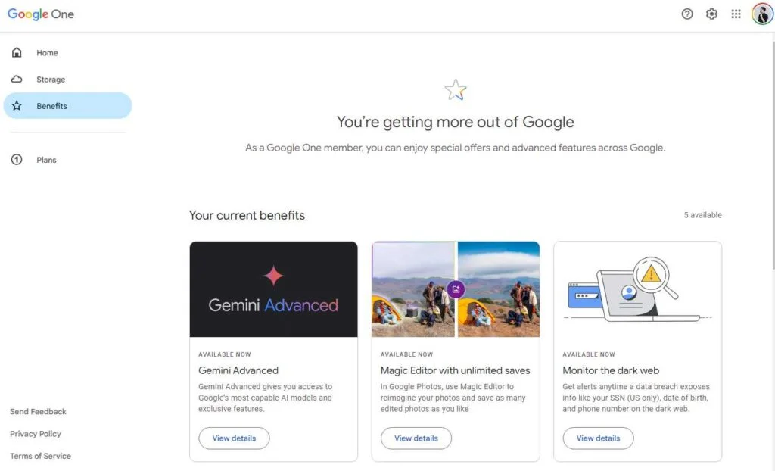775x471 pixels.
Task: Open the settings gear icon
Action: click(x=711, y=14)
